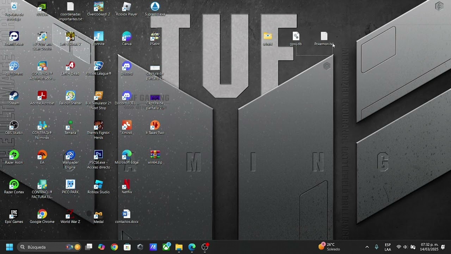Select the CONTPAQ i FACTURA EL... icon
451x254 pixels.
click(x=42, y=189)
